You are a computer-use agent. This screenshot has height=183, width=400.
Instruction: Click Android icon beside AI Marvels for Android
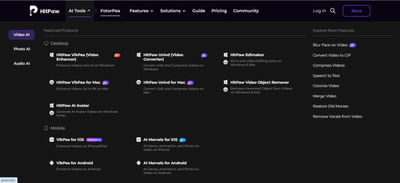click(x=139, y=163)
